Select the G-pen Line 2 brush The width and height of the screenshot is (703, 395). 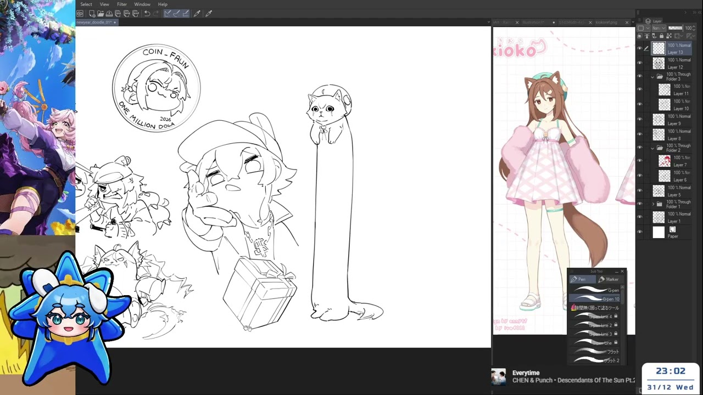[x=595, y=325]
